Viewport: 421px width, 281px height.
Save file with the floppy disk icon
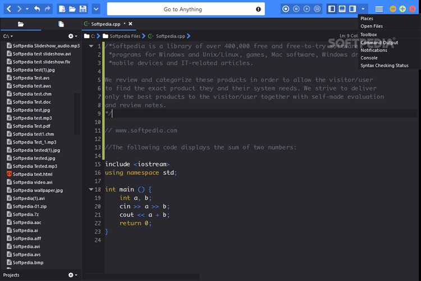[83, 9]
